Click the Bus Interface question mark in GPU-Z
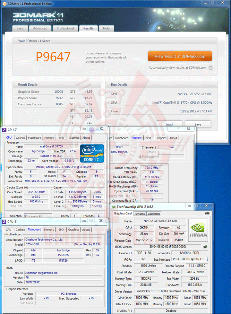This screenshot has height=314, width=231. tap(207, 259)
